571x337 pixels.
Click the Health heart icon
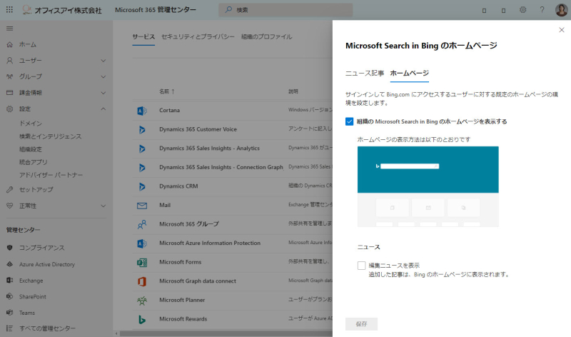click(x=9, y=206)
